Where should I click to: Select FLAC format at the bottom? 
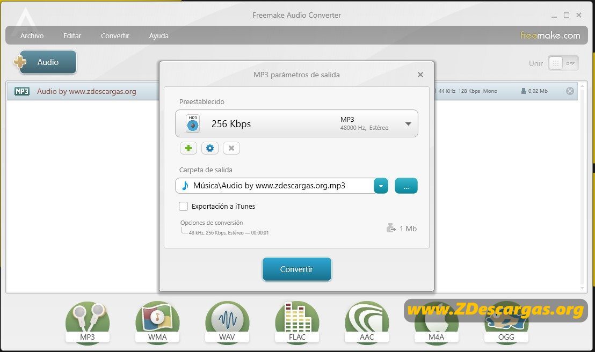[297, 323]
